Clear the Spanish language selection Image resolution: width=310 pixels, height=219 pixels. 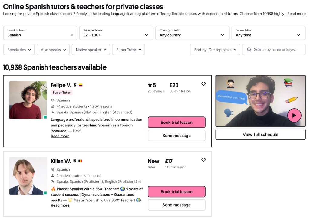[x=72, y=35]
